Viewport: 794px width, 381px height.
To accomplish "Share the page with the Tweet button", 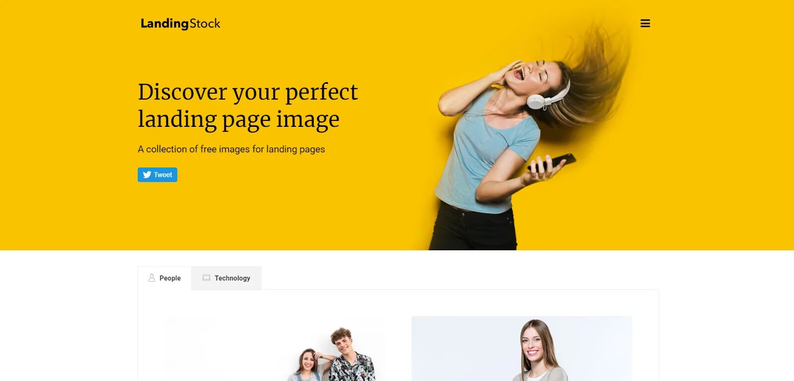I will (157, 174).
